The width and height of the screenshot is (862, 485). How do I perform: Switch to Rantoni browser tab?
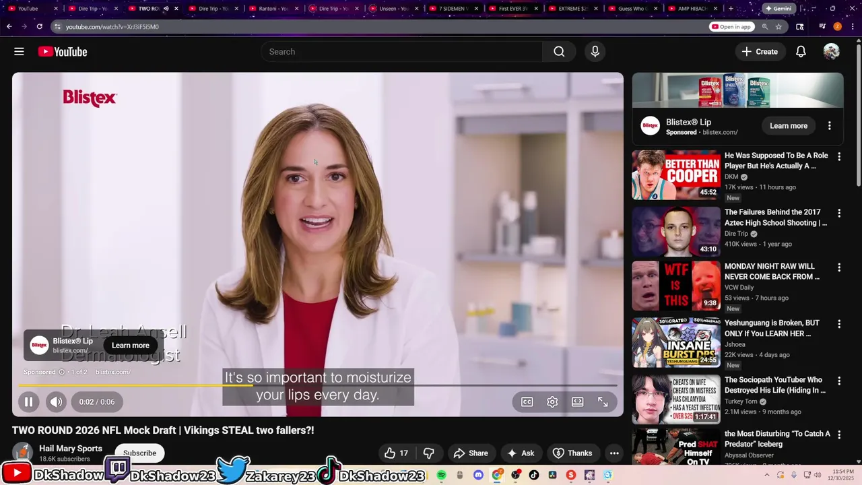click(x=273, y=9)
